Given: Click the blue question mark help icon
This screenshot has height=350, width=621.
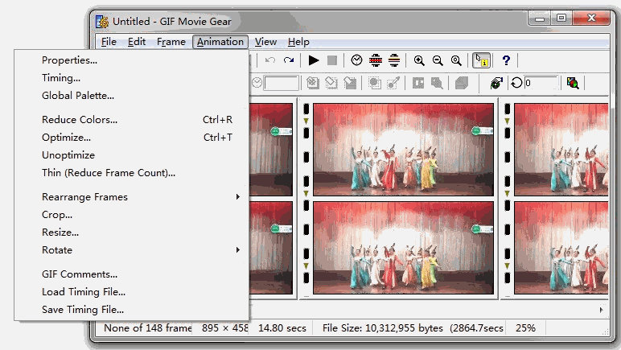Looking at the screenshot, I should (506, 60).
